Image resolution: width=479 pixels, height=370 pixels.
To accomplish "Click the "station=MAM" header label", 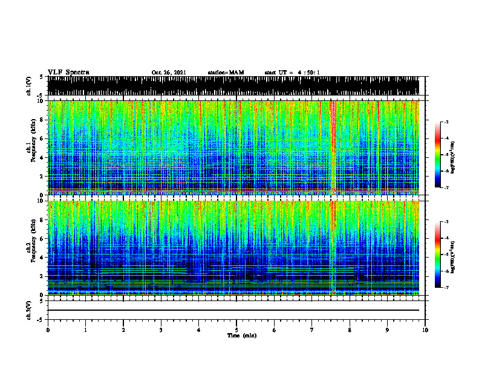I will click(226, 73).
